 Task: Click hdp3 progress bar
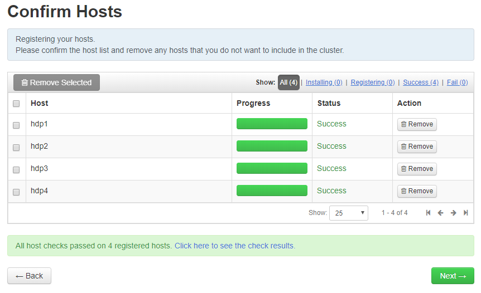click(x=272, y=168)
